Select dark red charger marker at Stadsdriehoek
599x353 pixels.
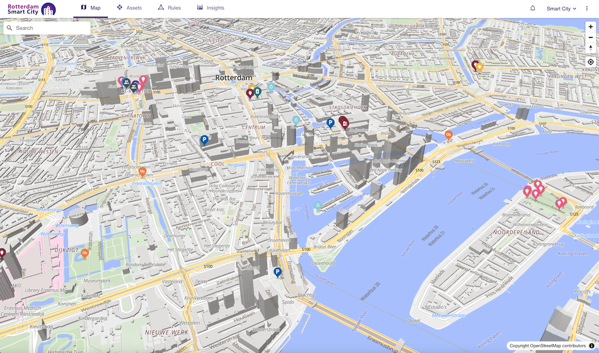tap(344, 123)
